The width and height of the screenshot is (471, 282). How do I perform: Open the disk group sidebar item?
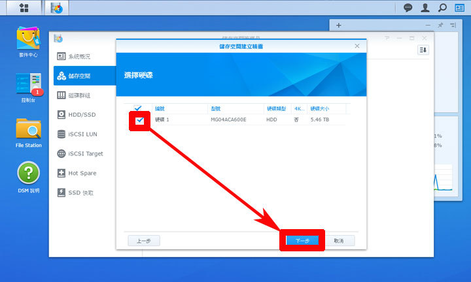(x=84, y=95)
